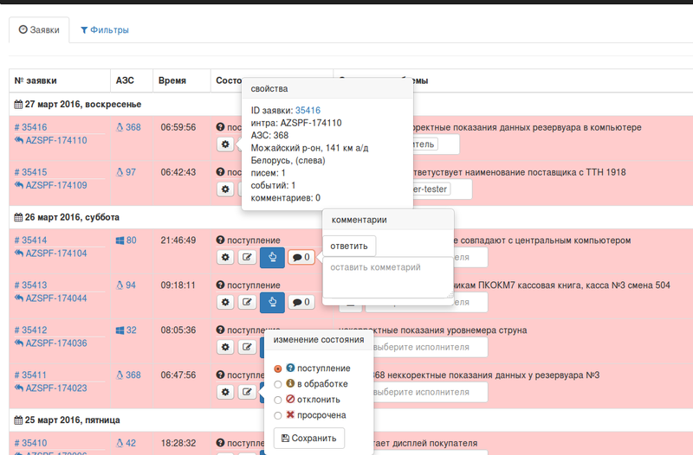The image size is (693, 455).
Task: Click gear icon in request 35414 row
Action: pos(224,257)
